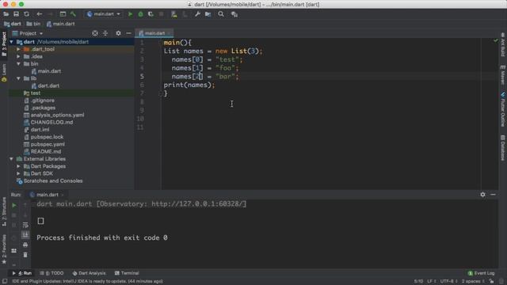This screenshot has width=507, height=285.
Task: Open the Event Log
Action: tap(481, 273)
